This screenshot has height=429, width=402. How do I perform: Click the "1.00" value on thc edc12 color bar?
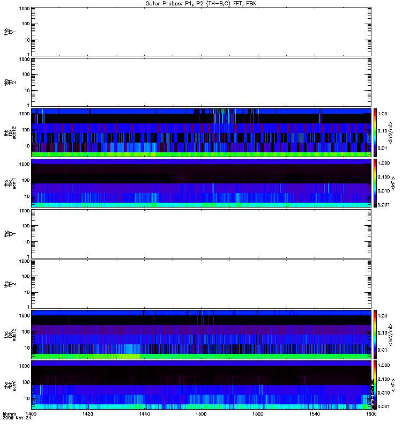[382, 315]
